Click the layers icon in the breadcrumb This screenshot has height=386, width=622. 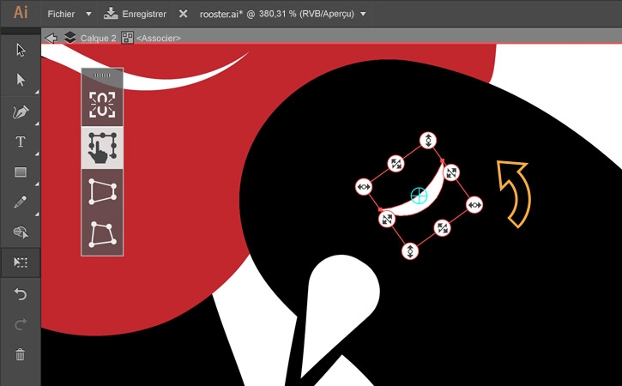(x=70, y=37)
